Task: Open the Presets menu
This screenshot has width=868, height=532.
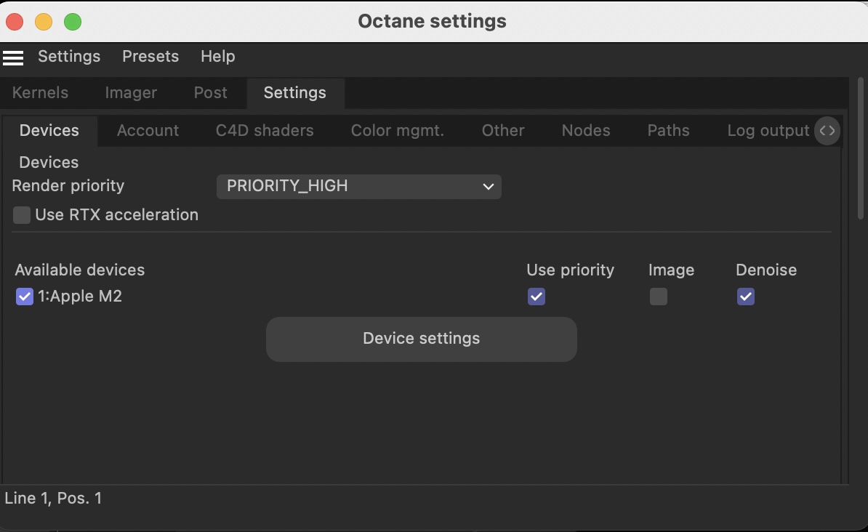Action: coord(150,57)
